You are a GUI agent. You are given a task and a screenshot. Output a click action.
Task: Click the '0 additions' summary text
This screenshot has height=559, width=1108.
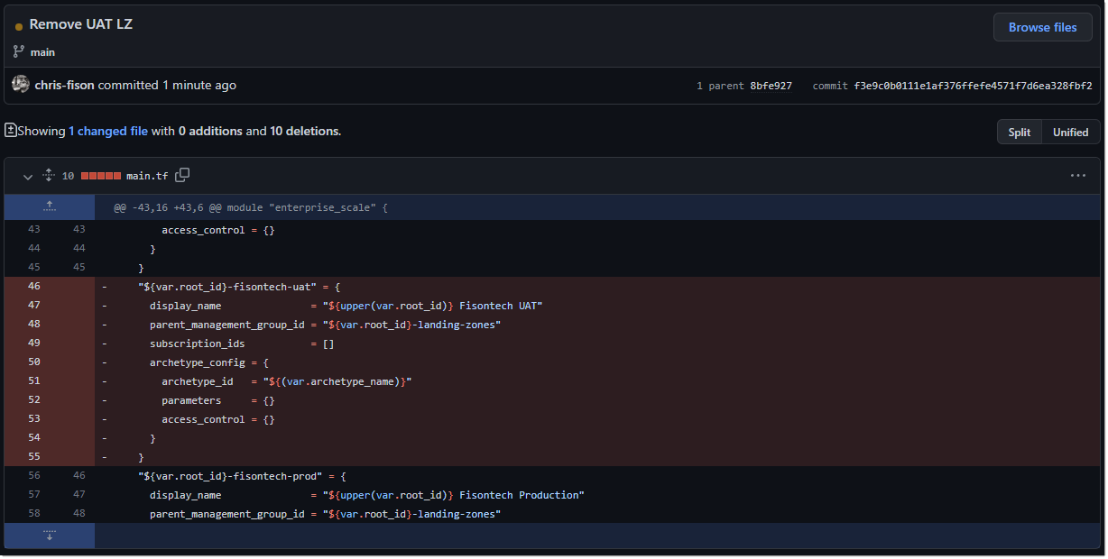point(210,131)
